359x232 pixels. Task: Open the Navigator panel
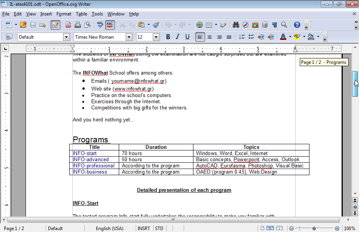point(245,25)
